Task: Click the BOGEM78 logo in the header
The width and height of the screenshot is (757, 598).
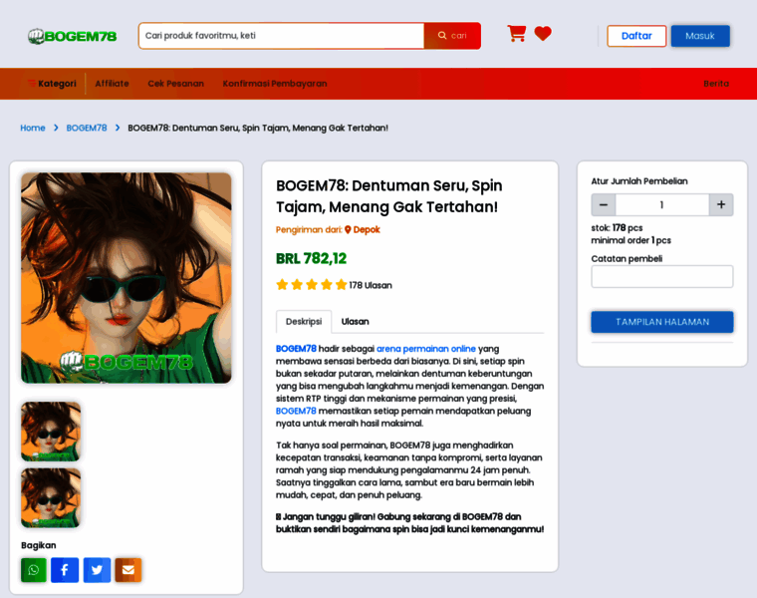Action: pos(73,36)
